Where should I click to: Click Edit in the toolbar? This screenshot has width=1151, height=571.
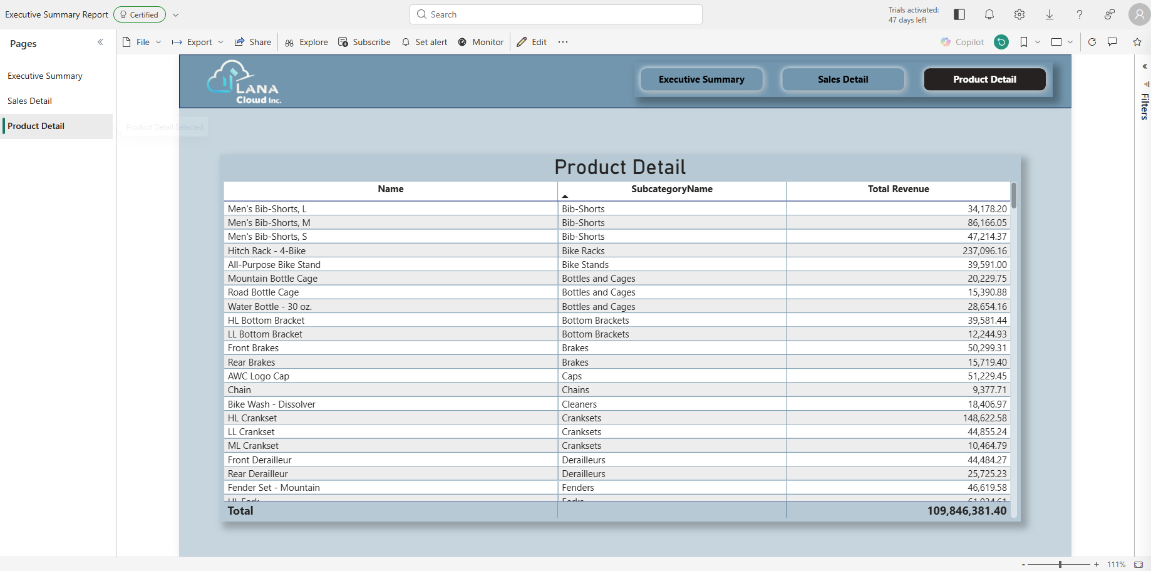click(532, 42)
